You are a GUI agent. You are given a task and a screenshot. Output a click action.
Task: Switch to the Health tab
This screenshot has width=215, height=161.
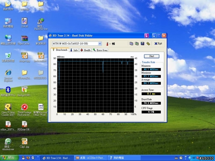85,50
